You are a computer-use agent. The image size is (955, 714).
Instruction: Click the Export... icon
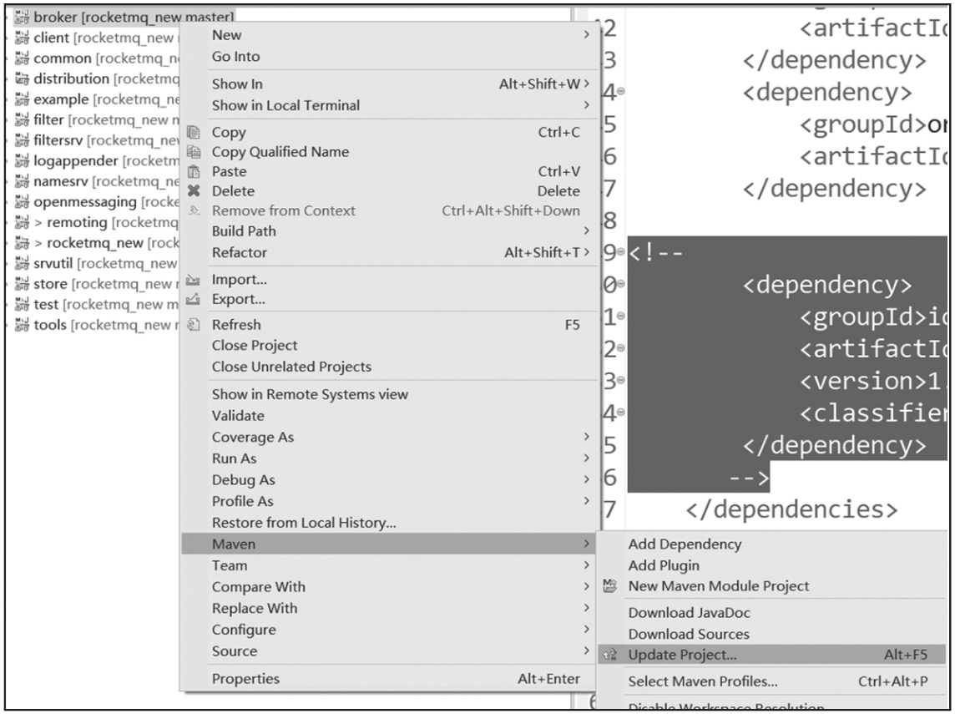pos(193,299)
